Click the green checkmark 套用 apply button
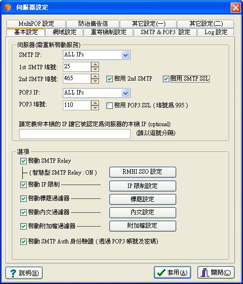The height and width of the screenshot is (284, 243). [x=172, y=273]
